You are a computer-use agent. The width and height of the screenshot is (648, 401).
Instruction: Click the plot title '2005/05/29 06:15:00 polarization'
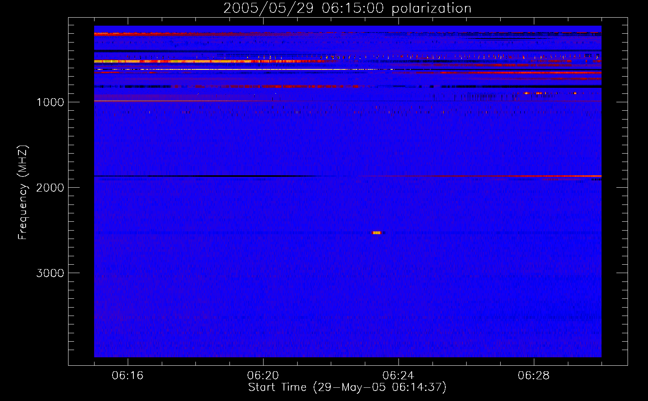coord(347,8)
